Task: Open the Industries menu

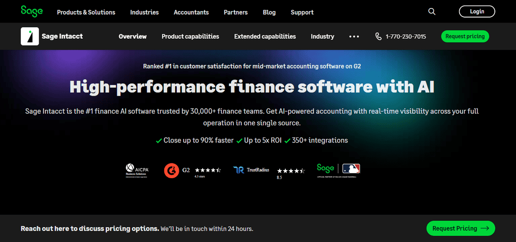Action: [145, 12]
